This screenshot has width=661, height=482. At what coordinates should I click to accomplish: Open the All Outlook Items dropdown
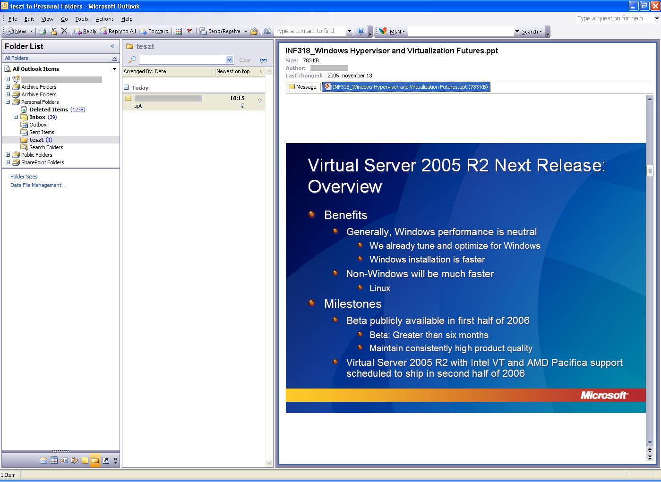click(x=114, y=69)
